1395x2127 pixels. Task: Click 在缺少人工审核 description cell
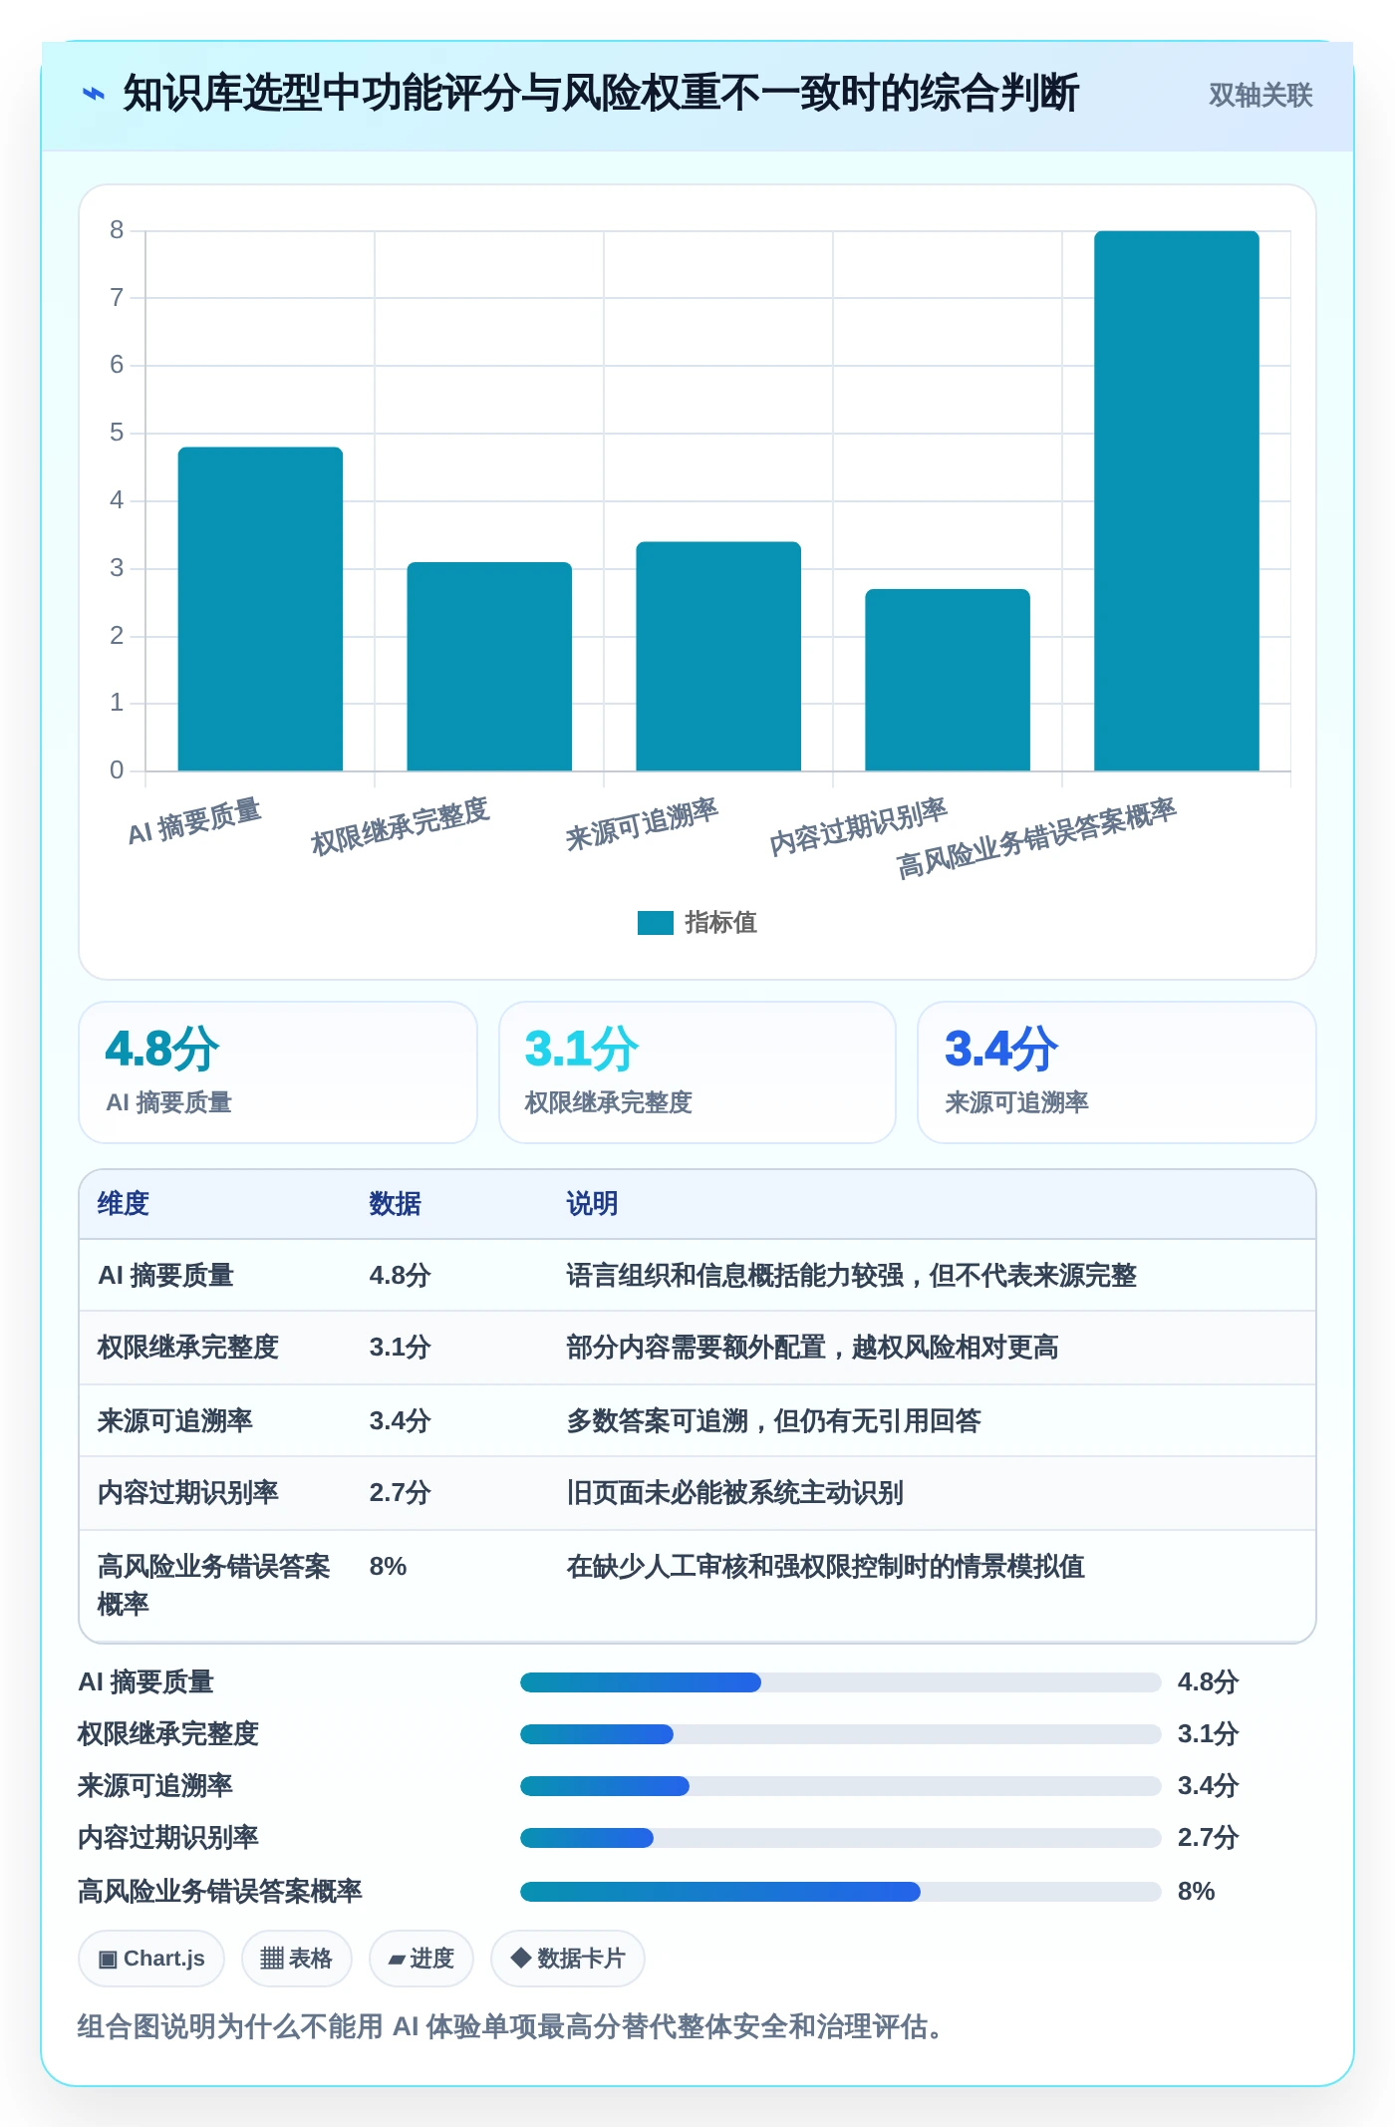[826, 1567]
